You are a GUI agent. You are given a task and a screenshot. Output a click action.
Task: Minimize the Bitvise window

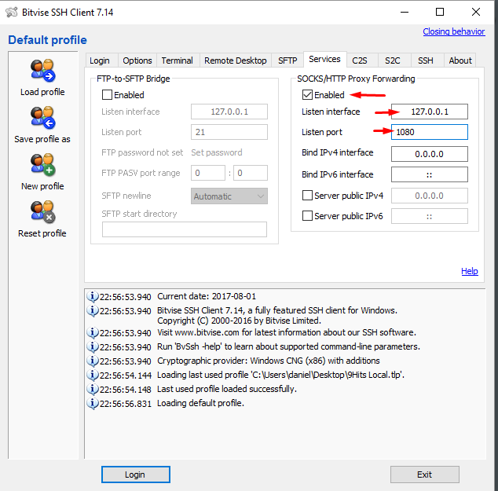(405, 12)
